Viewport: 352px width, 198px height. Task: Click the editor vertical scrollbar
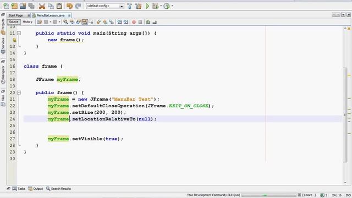345,115
